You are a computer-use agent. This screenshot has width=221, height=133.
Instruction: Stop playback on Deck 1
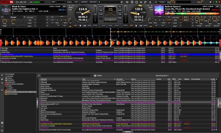pos(80,26)
